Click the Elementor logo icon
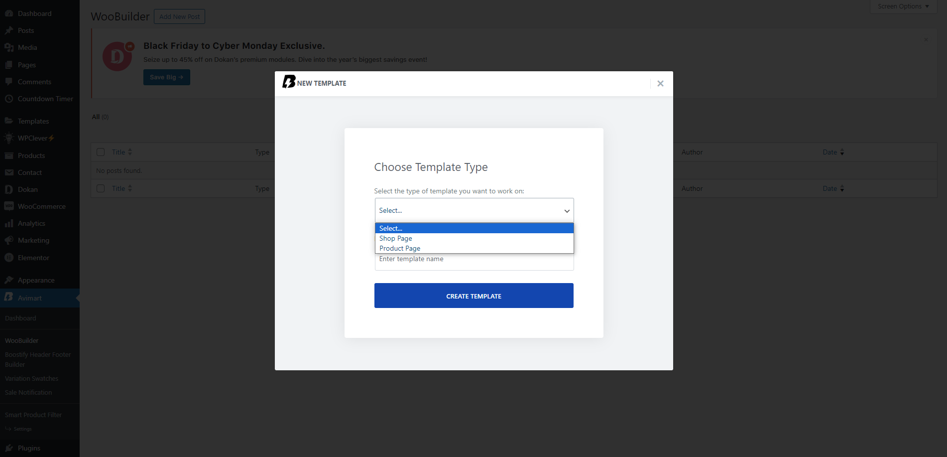The height and width of the screenshot is (457, 947). point(9,258)
